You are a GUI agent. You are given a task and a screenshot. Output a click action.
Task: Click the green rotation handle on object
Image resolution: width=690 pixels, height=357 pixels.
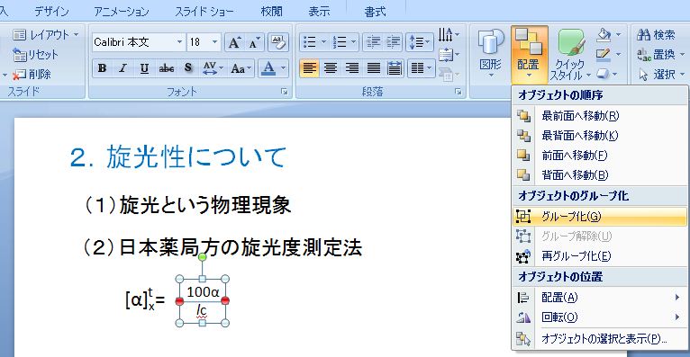[202, 257]
